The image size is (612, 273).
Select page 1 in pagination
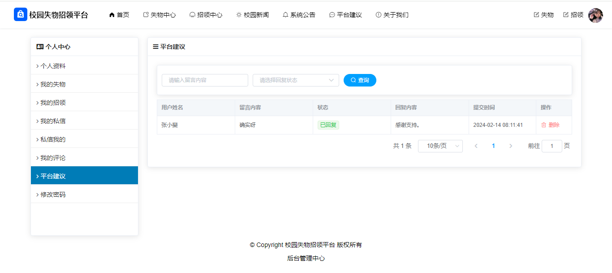coord(493,146)
